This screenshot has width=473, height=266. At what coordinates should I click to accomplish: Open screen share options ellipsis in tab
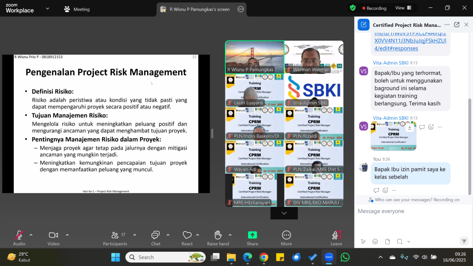click(x=240, y=9)
